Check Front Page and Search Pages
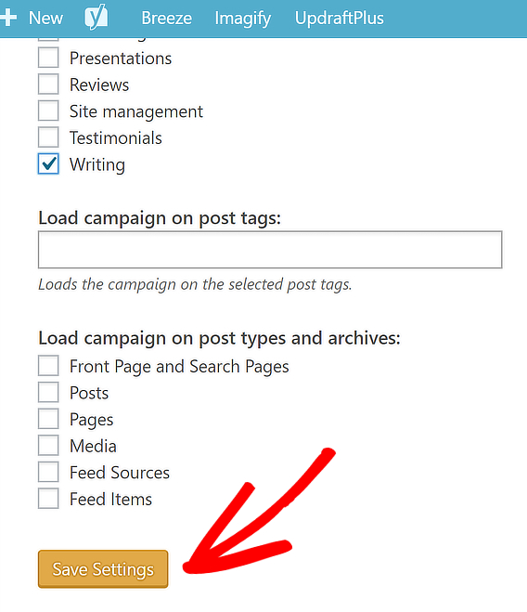This screenshot has height=612, width=527. point(48,366)
